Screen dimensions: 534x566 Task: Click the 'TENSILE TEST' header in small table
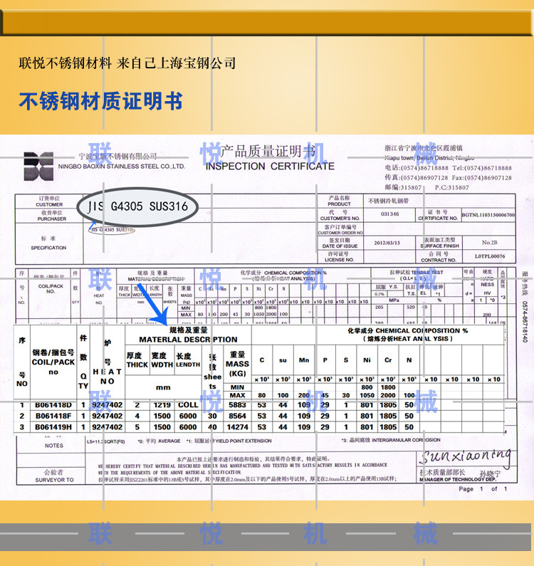click(x=426, y=272)
